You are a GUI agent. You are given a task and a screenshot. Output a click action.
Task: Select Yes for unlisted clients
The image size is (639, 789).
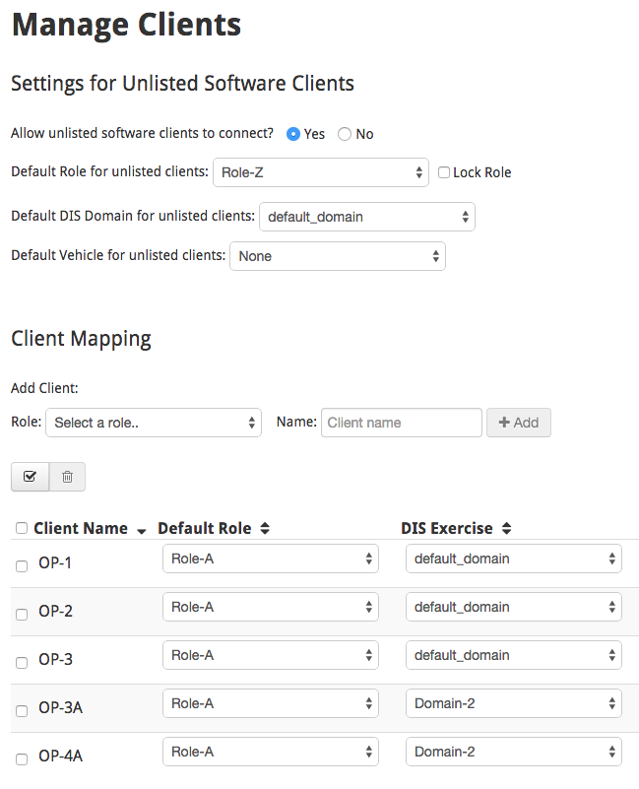(x=293, y=134)
